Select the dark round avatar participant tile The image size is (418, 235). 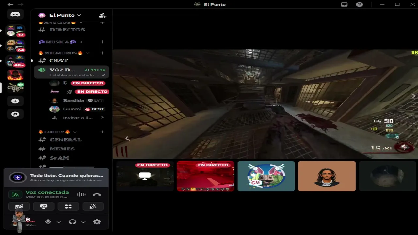[388, 176]
